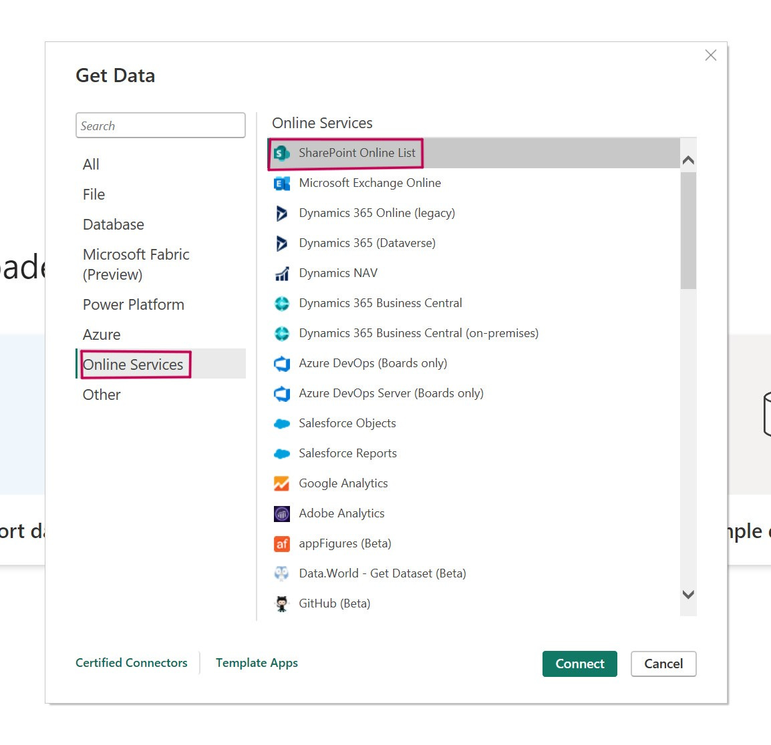
Task: Select Microsoft Exchange Online text
Action: [369, 183]
